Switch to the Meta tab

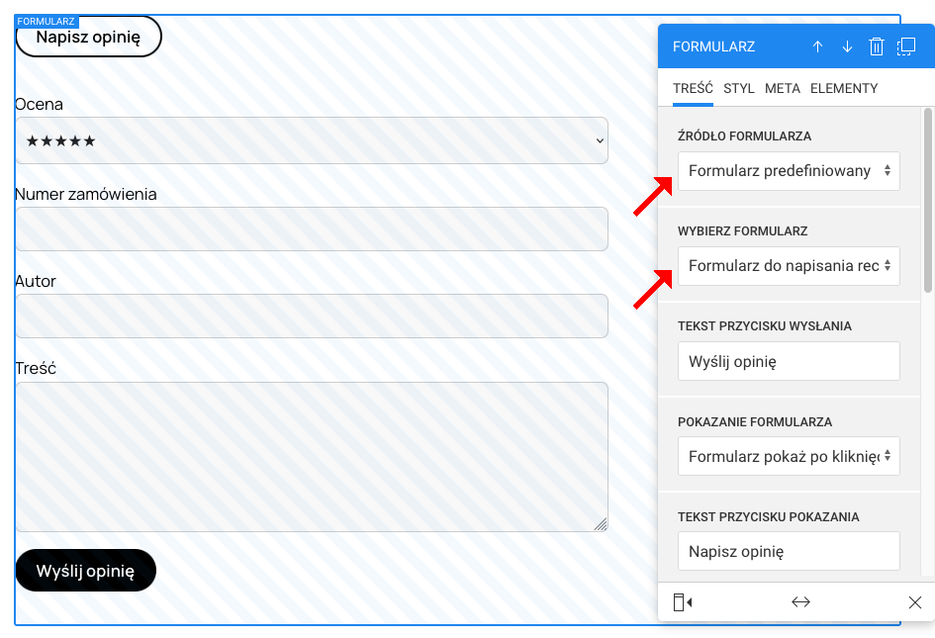[x=782, y=88]
